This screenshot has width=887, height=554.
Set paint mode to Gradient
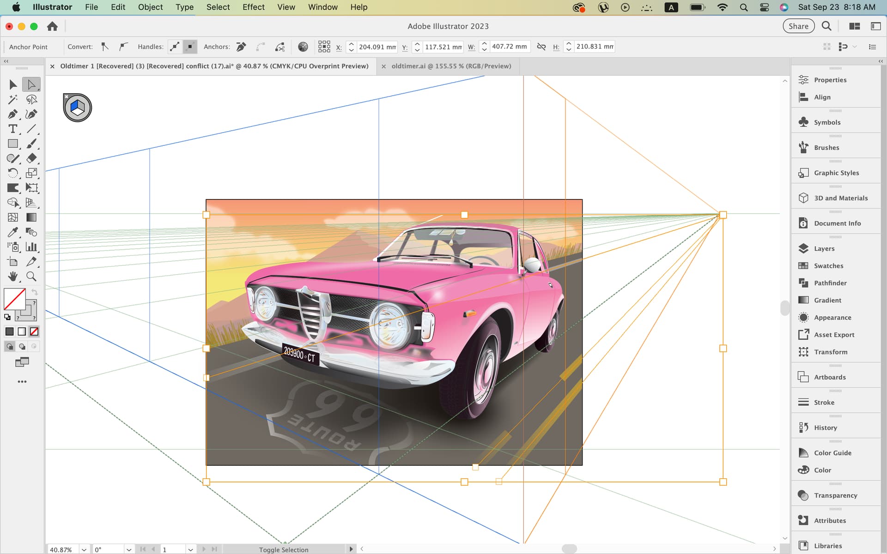[x=22, y=331]
